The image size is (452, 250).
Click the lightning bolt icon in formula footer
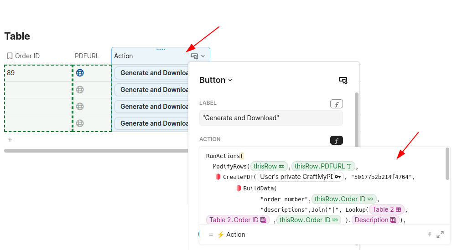pyautogui.click(x=429, y=235)
